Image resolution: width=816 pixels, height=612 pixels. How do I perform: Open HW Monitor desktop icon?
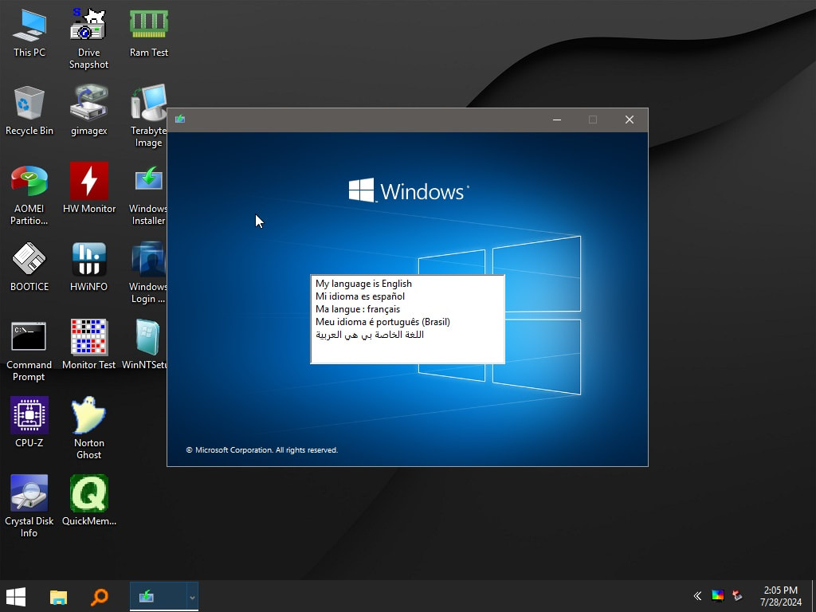(x=89, y=189)
